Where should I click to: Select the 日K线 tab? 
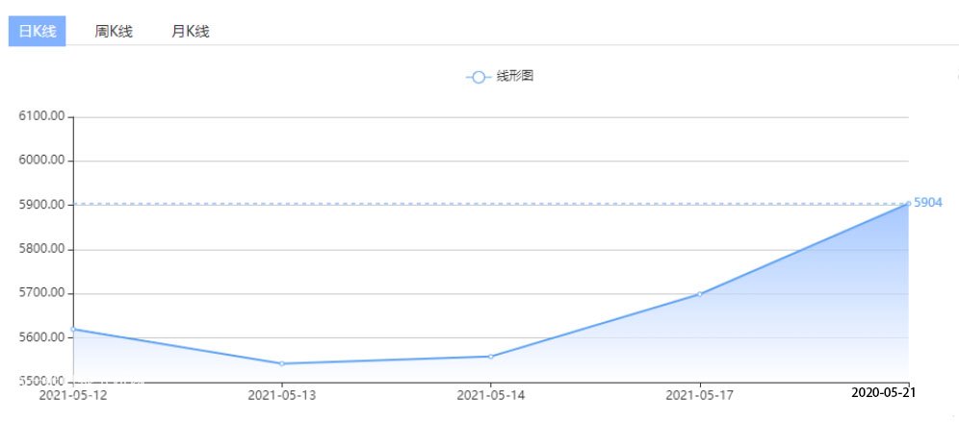38,31
